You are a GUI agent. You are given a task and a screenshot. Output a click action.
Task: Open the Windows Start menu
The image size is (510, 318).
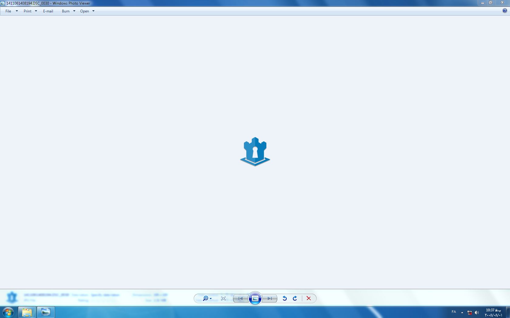pyautogui.click(x=8, y=312)
